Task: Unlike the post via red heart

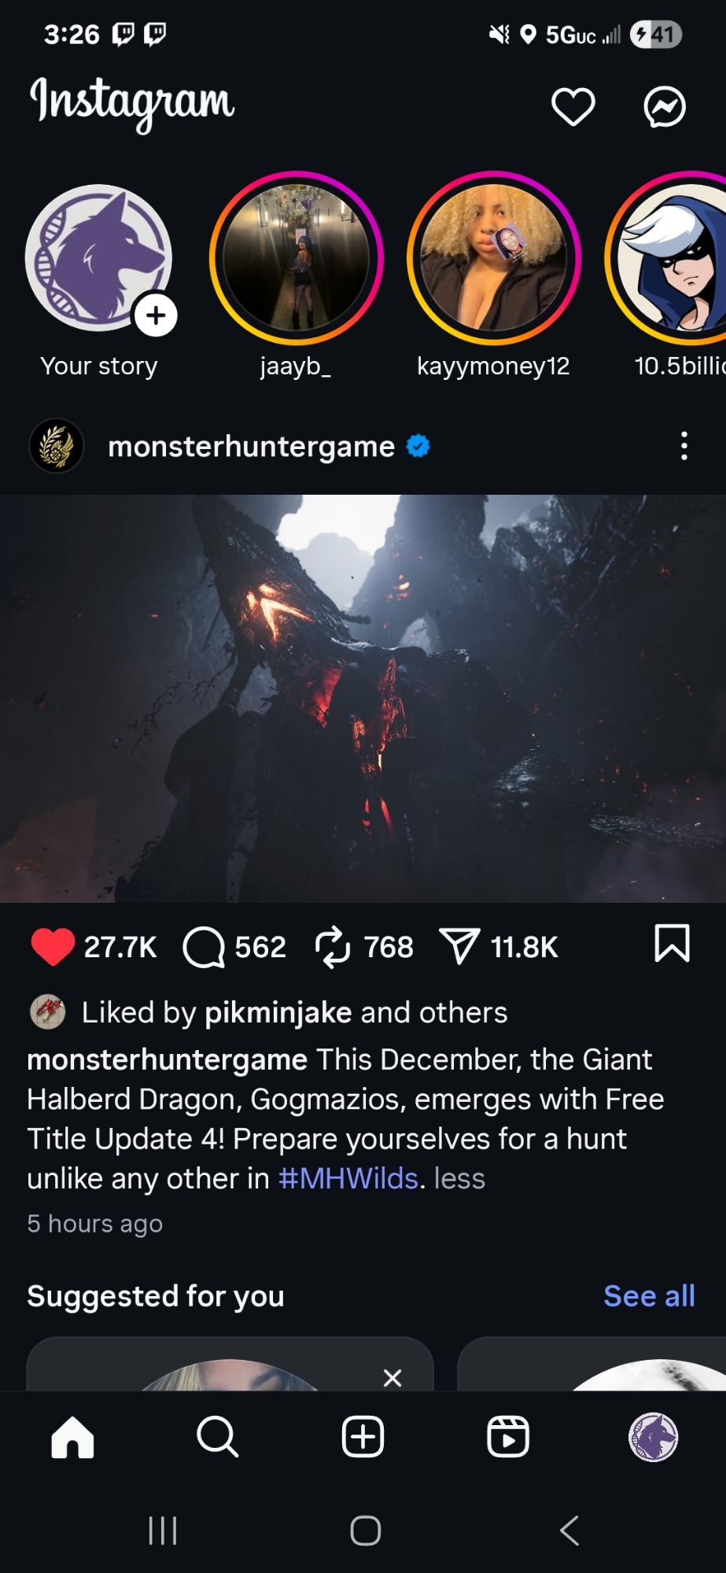Action: tap(53, 946)
